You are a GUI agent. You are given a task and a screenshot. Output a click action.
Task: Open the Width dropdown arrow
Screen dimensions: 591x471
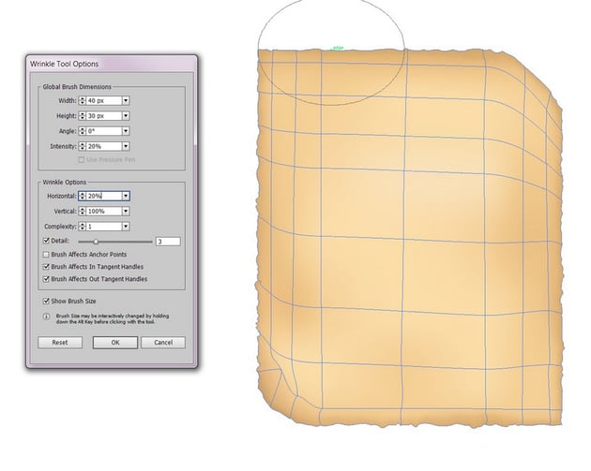point(126,100)
